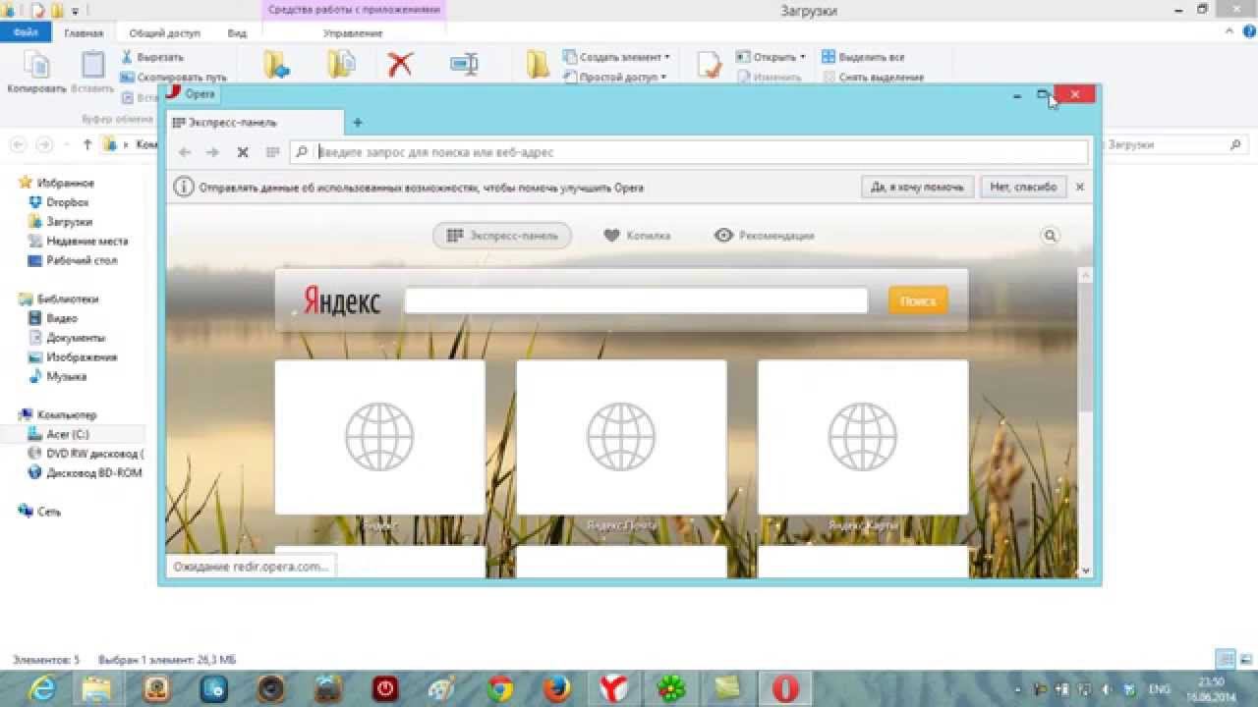
Task: Open the Яндекс.Карты speed dial tile
Action: pyautogui.click(x=863, y=437)
